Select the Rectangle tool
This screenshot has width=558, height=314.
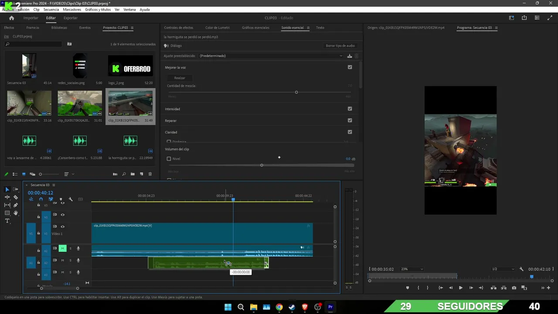(7, 213)
